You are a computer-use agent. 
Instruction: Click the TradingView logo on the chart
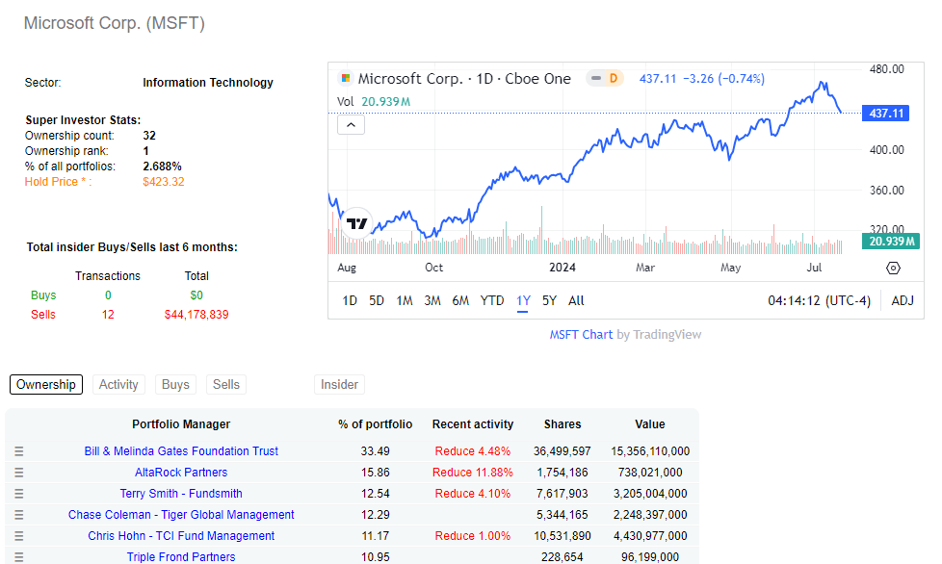(357, 223)
